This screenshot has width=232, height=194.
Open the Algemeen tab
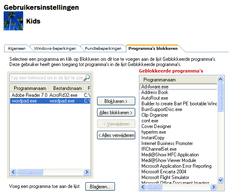click(x=17, y=48)
